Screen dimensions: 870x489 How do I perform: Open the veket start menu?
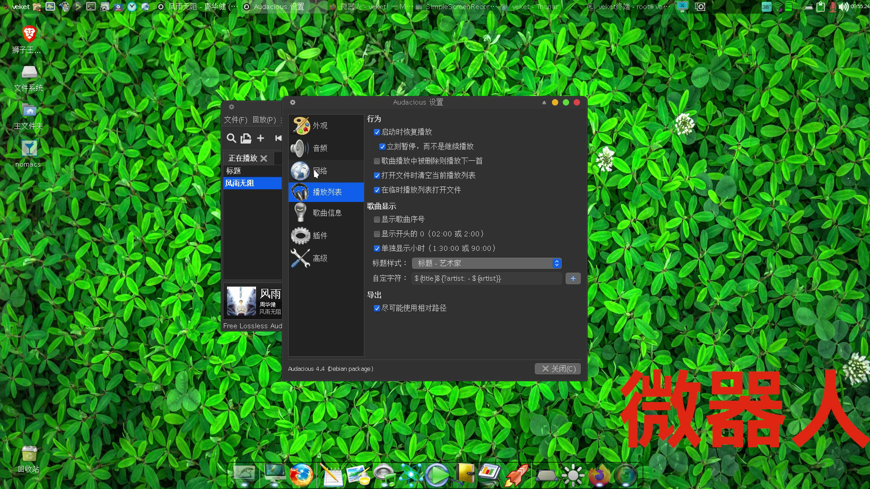[16, 7]
